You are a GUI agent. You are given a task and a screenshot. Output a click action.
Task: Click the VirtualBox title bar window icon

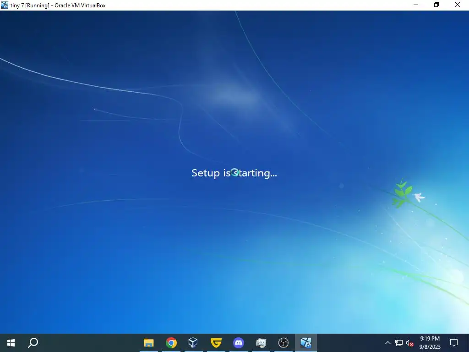click(5, 5)
